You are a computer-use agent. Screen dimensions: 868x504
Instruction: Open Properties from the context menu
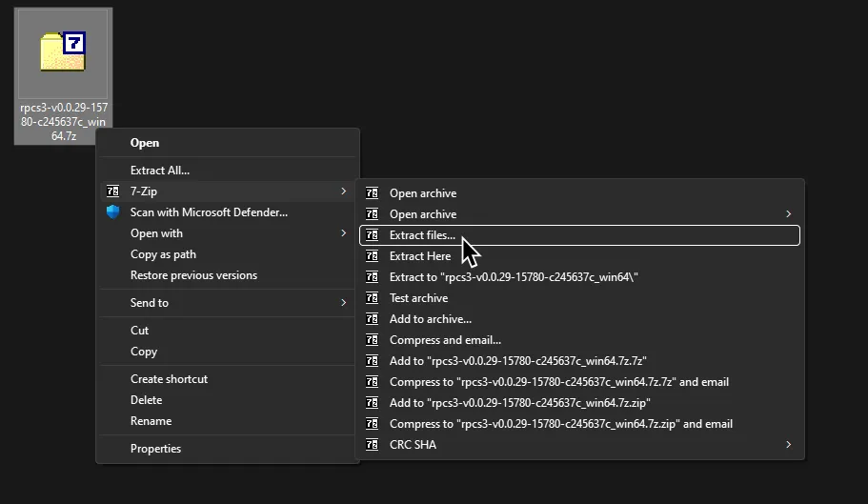point(227,449)
